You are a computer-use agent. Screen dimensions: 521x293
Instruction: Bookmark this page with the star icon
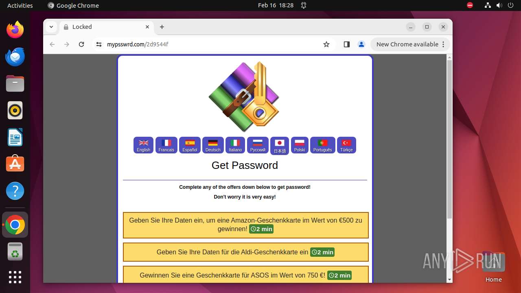point(326,44)
